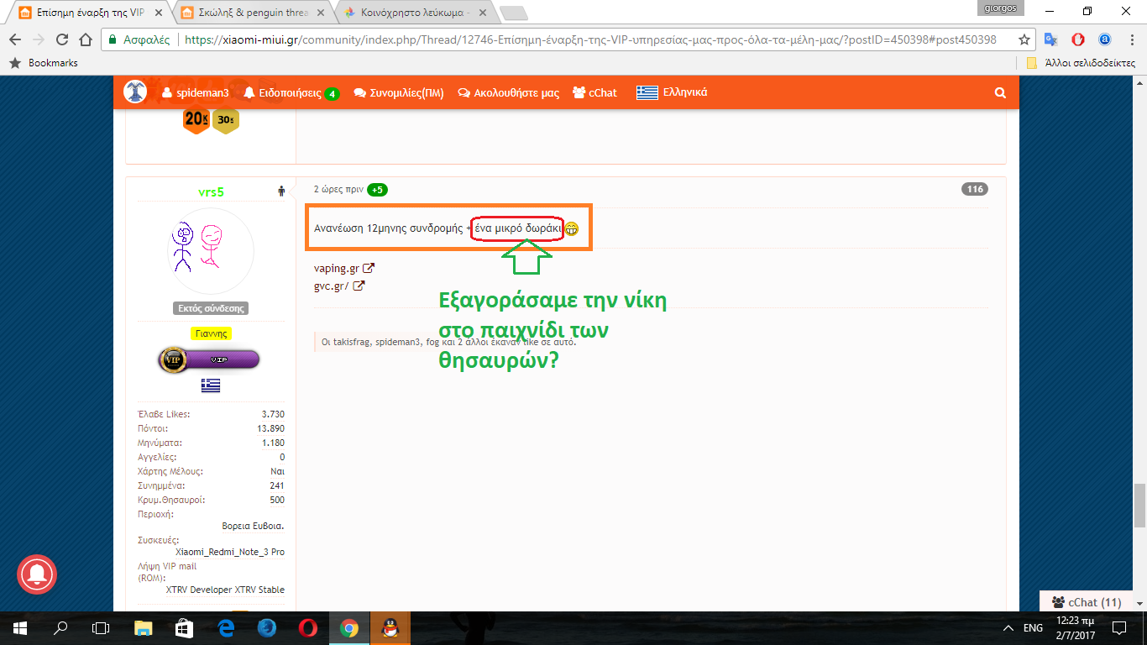Open the 'Άλλοι σελιδοδείκτες' bookmarks folder

point(1082,63)
